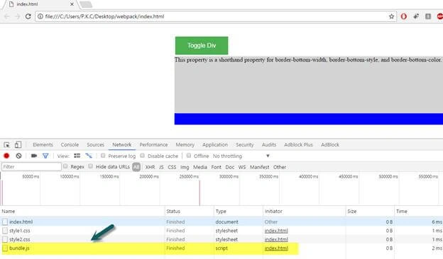Go to the Application tab

215,144
